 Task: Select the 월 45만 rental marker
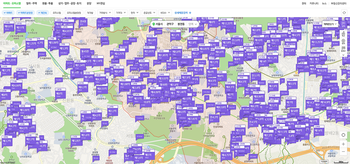click(x=85, y=52)
